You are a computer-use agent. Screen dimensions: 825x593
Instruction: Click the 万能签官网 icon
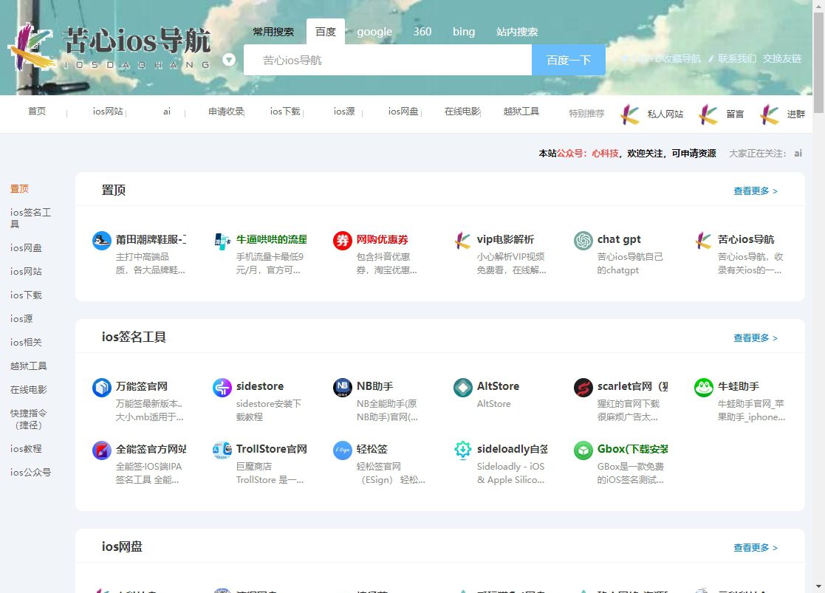click(101, 387)
